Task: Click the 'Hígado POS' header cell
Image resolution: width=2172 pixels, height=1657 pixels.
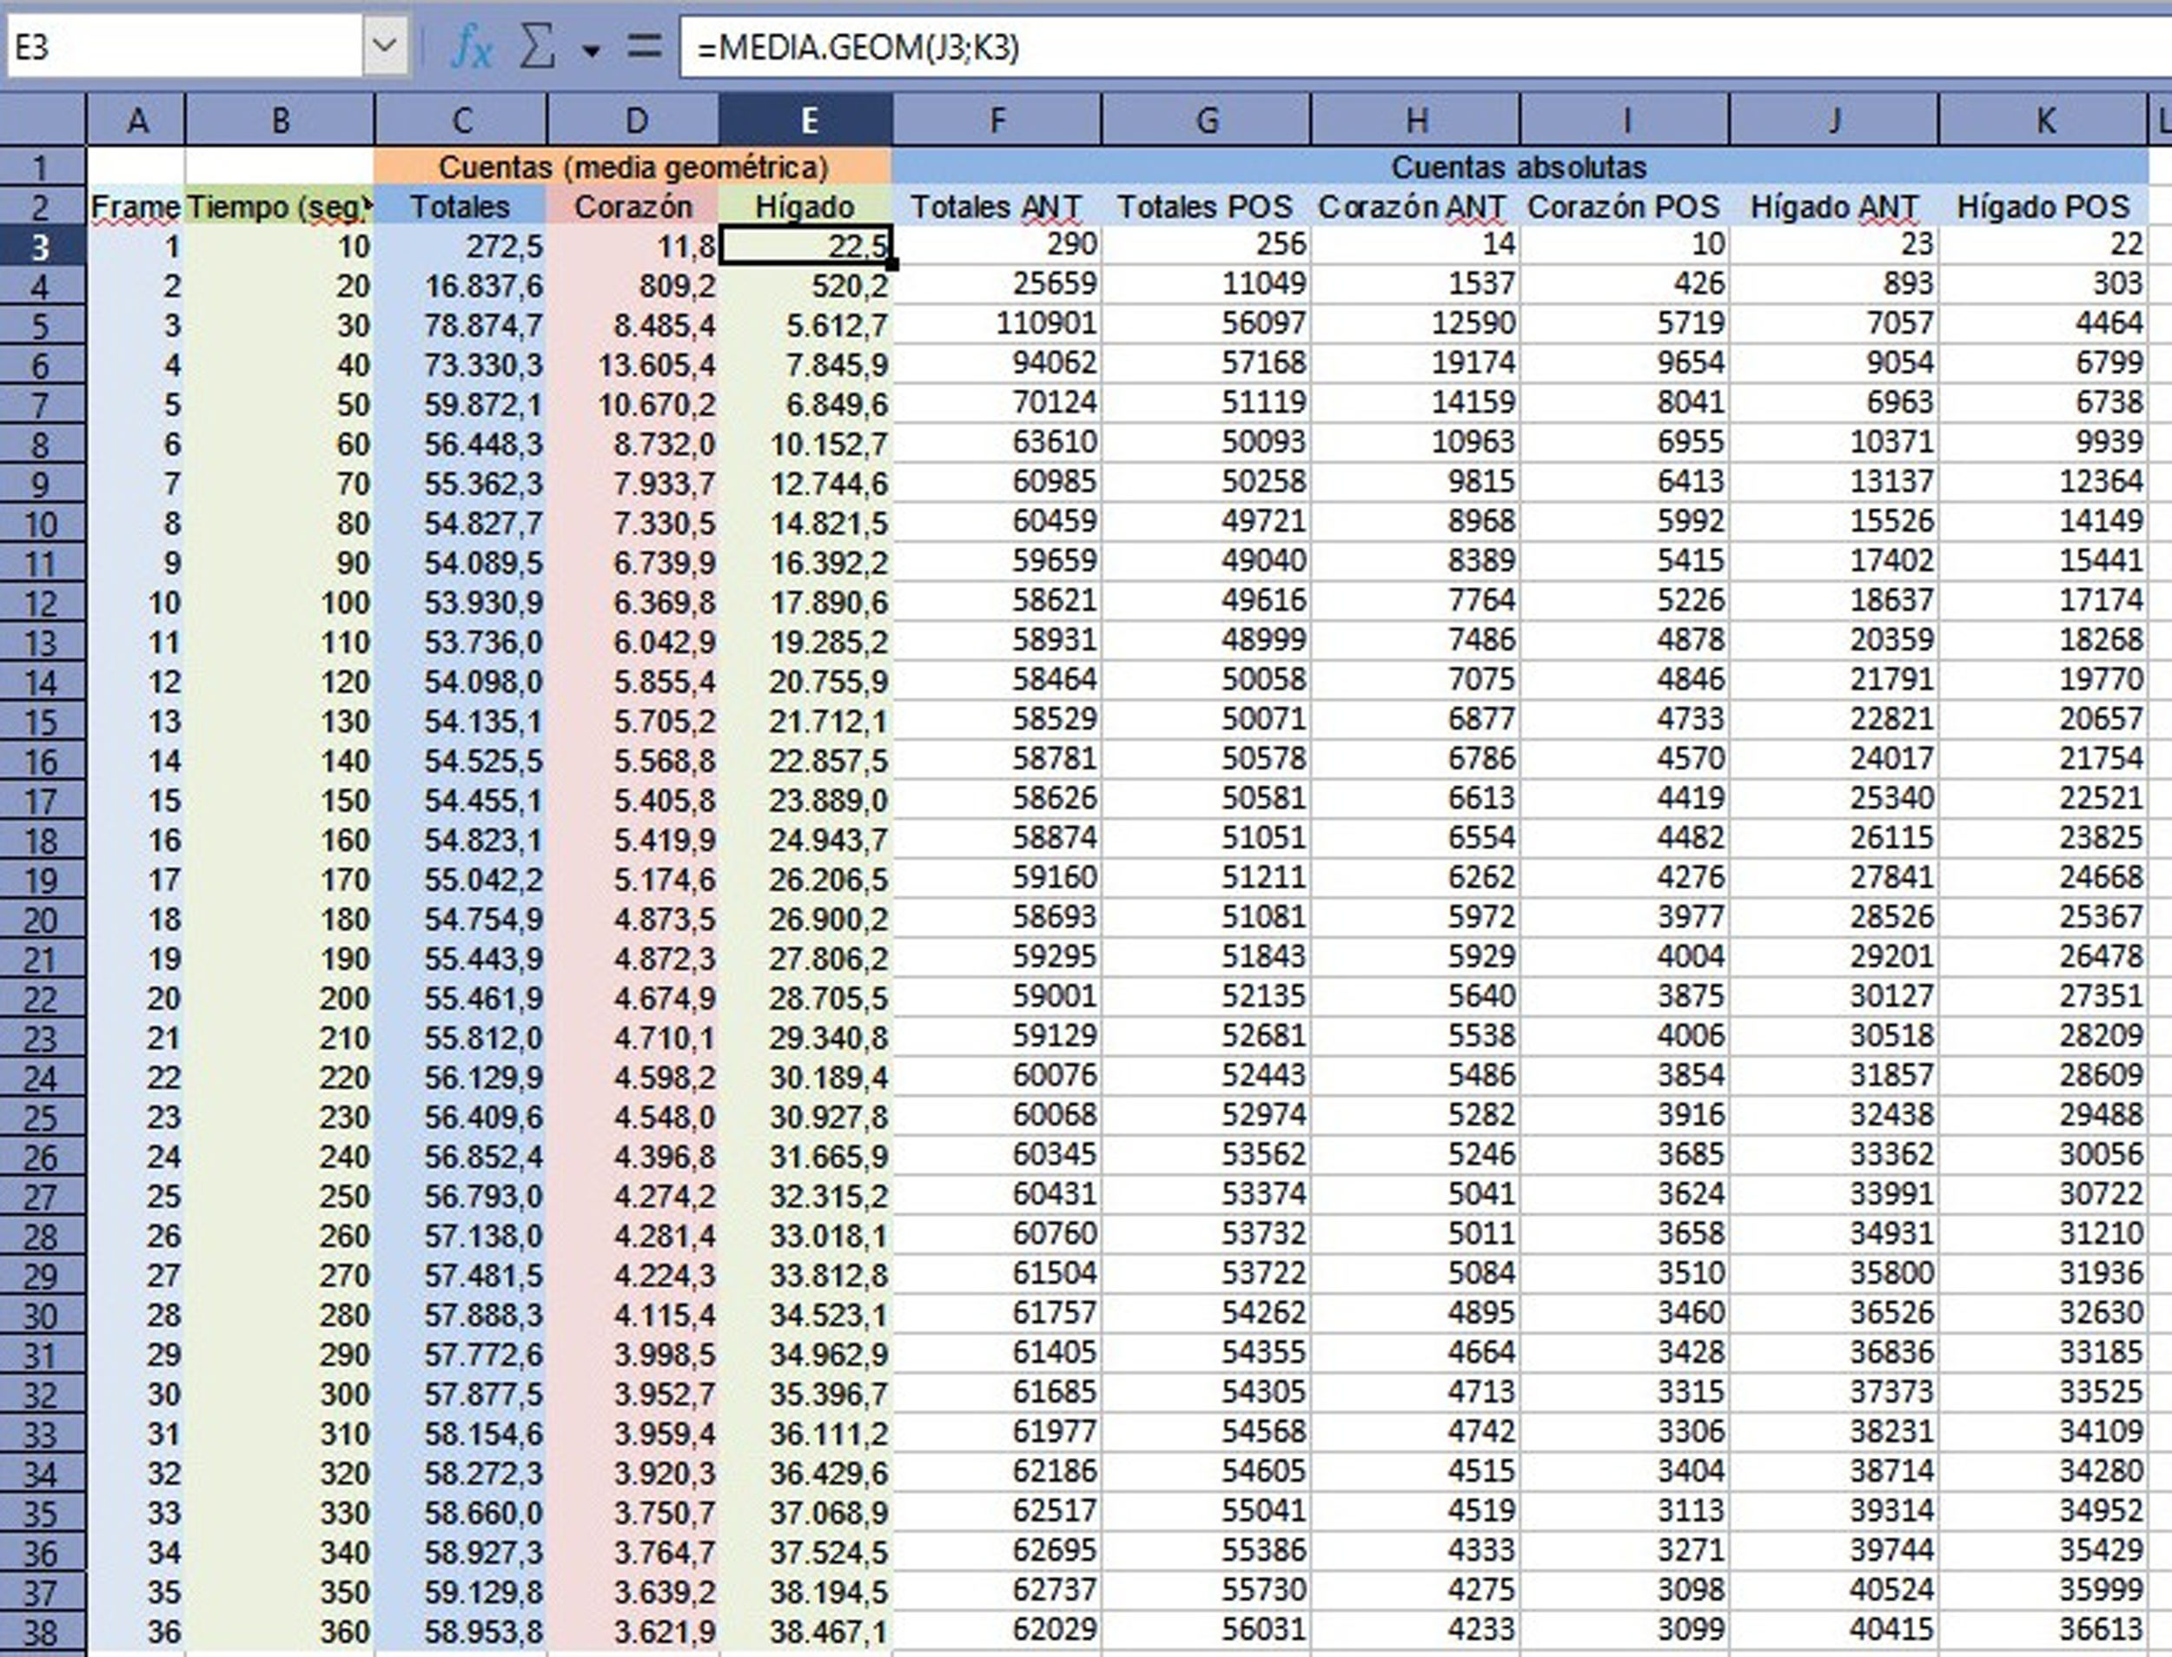Action: tap(2043, 206)
